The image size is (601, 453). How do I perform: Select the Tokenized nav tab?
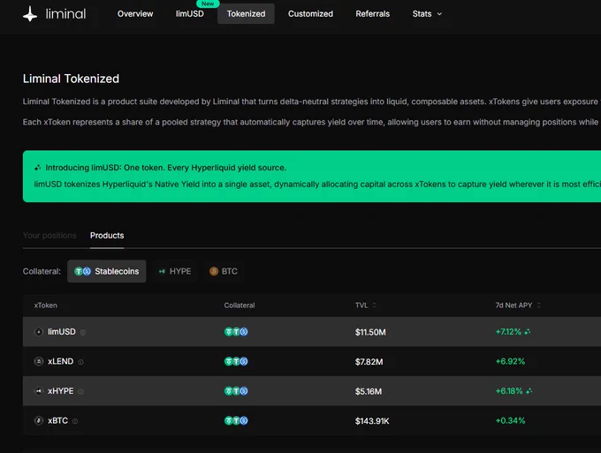(x=246, y=14)
